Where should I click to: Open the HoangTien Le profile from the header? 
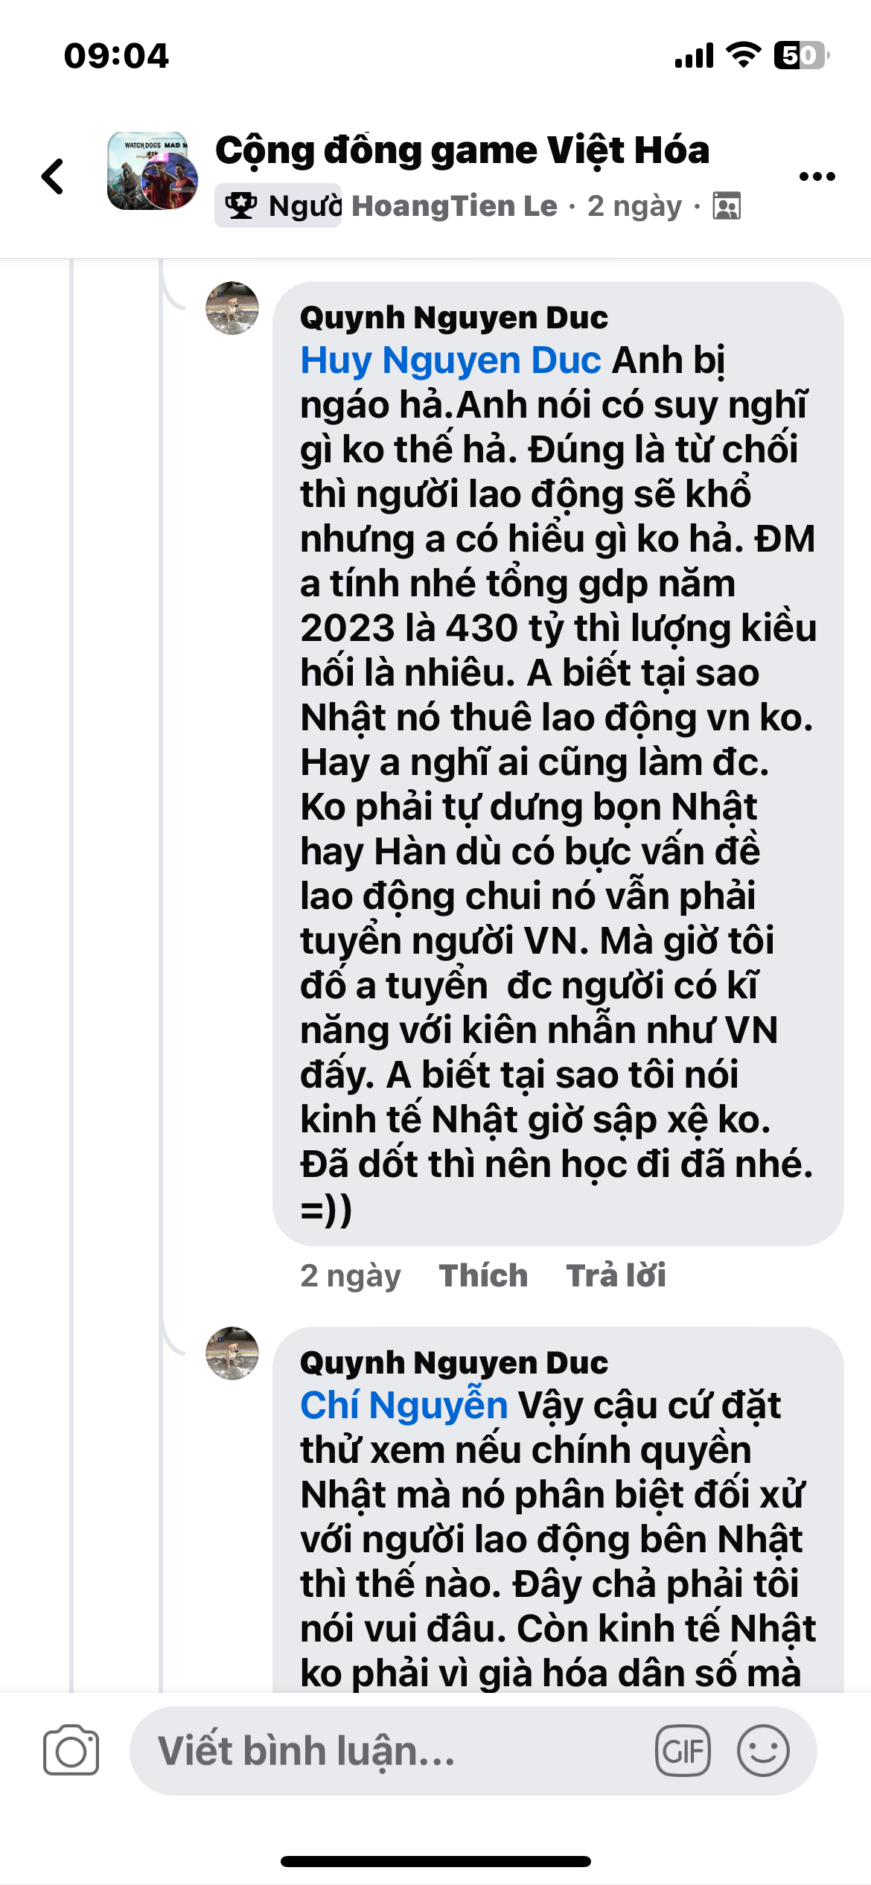454,206
